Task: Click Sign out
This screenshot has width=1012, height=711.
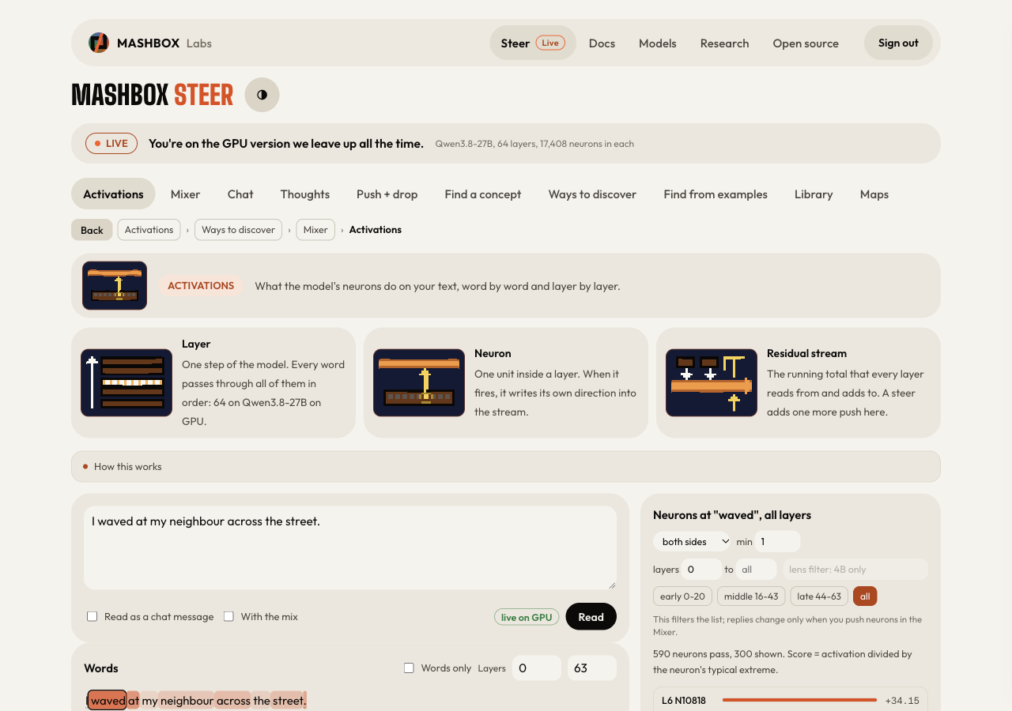Action: (898, 43)
